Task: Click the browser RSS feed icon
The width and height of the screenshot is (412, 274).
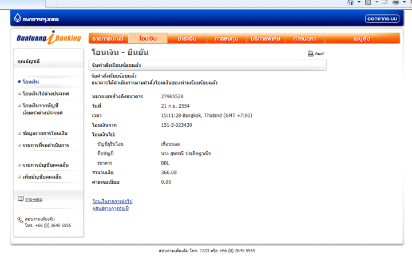Action: pyautogui.click(x=368, y=2)
